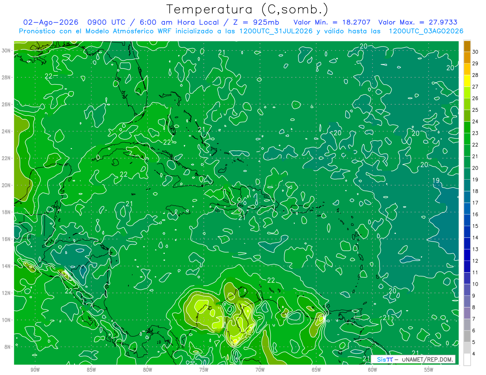Click the 85W longitude axis label
The image size is (486, 375).
coord(91,370)
